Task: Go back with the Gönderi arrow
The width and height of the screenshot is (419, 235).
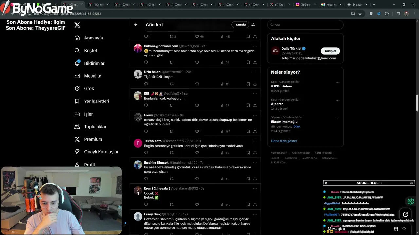Action: [x=136, y=24]
